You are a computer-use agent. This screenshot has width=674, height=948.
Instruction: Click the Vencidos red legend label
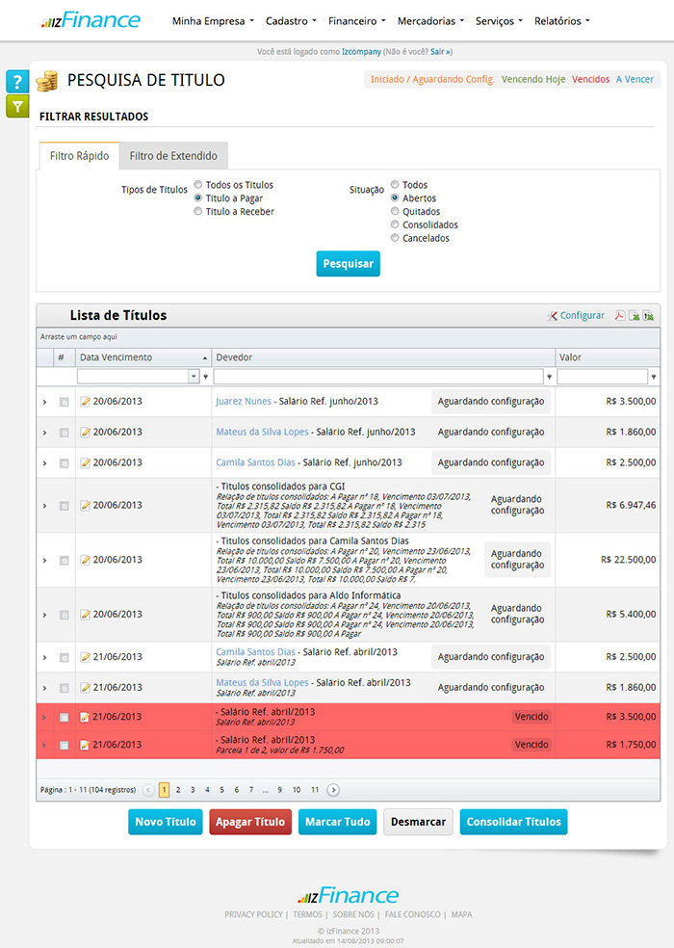tap(590, 80)
